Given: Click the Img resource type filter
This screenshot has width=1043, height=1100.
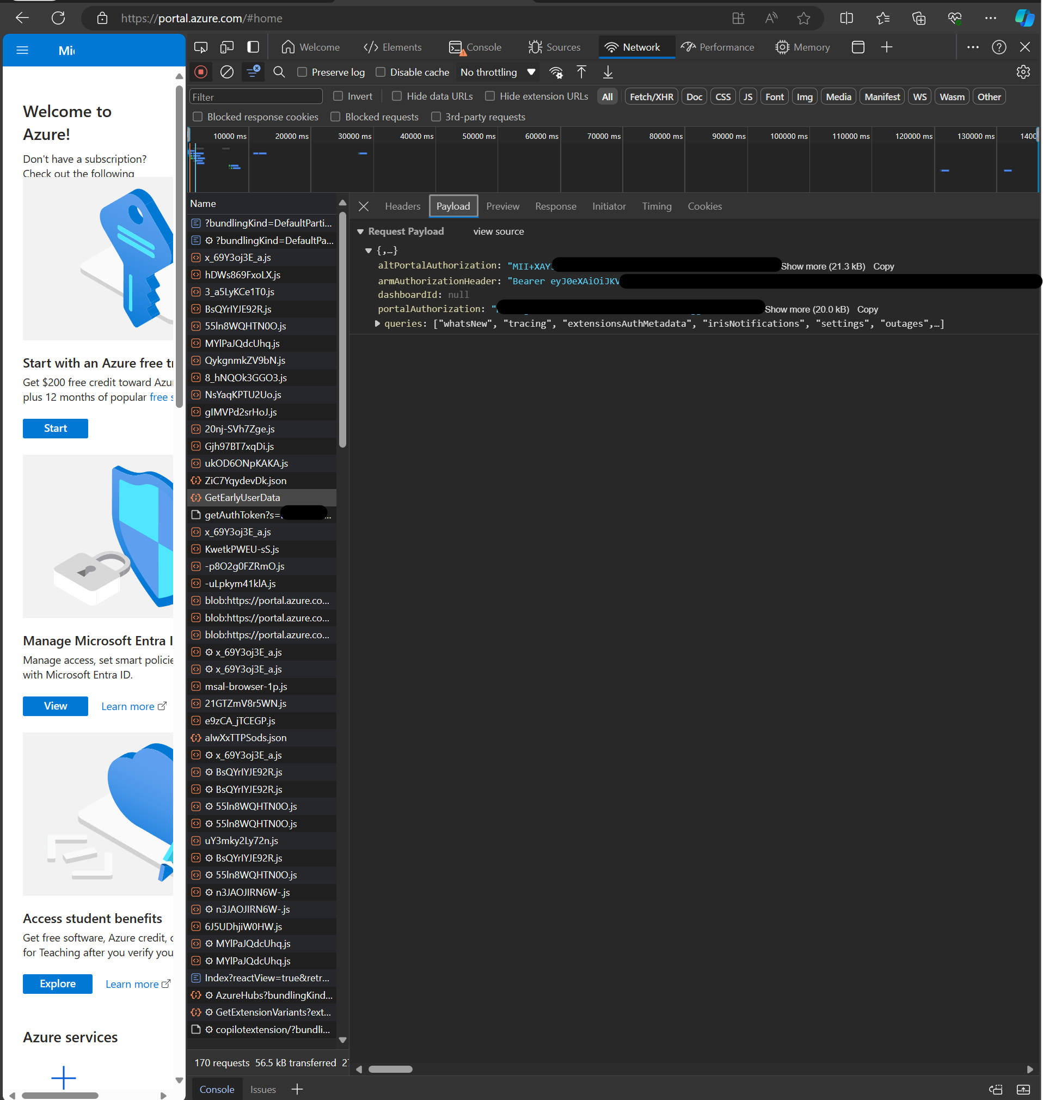Looking at the screenshot, I should (x=805, y=97).
